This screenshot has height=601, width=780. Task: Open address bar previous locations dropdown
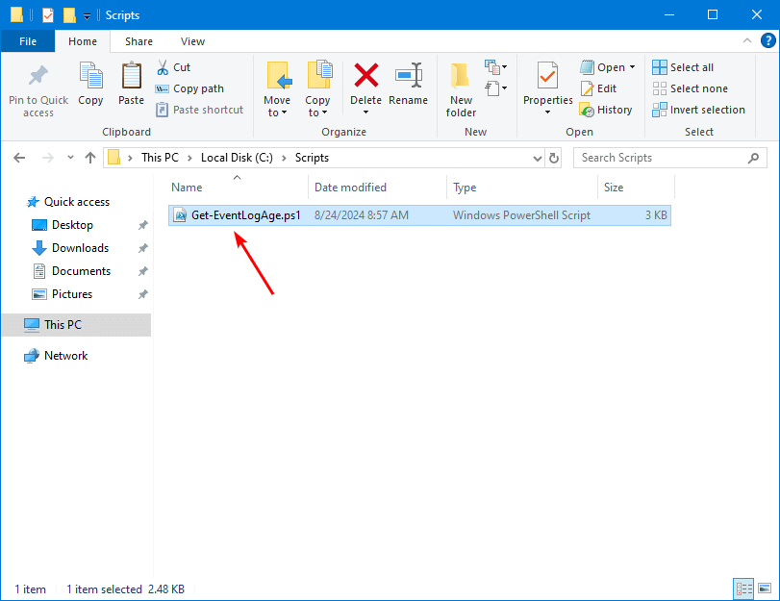click(x=538, y=159)
